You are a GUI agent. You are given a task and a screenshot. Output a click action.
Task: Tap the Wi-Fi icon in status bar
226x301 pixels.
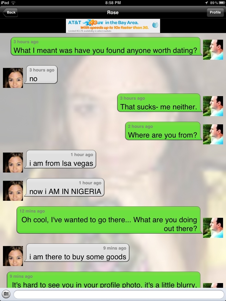coord(13,3)
